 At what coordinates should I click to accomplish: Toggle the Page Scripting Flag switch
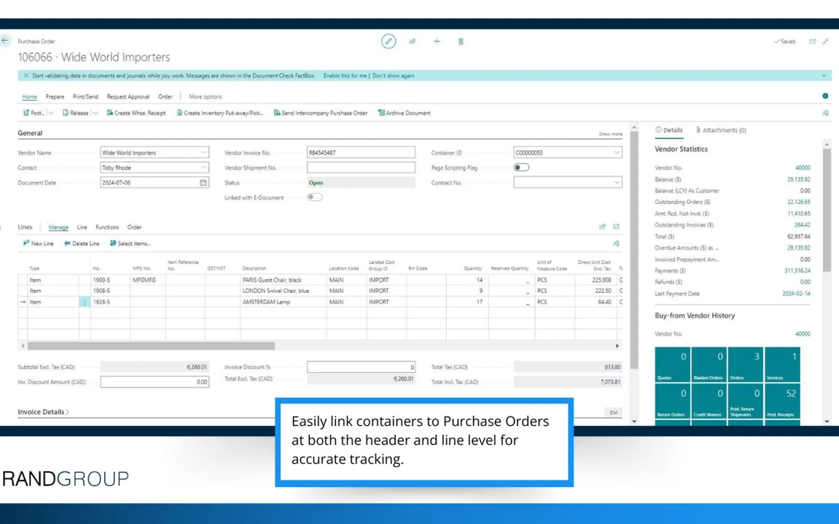point(521,168)
